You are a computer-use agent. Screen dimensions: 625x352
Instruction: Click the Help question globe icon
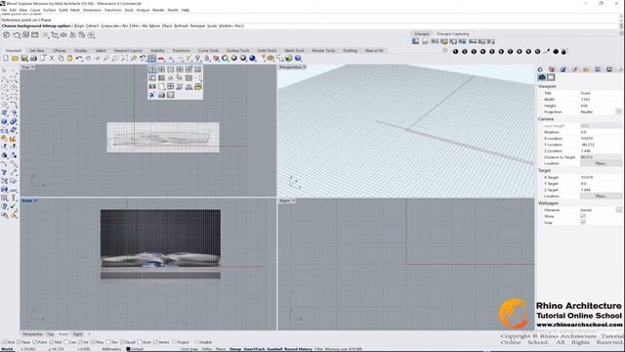[298, 59]
